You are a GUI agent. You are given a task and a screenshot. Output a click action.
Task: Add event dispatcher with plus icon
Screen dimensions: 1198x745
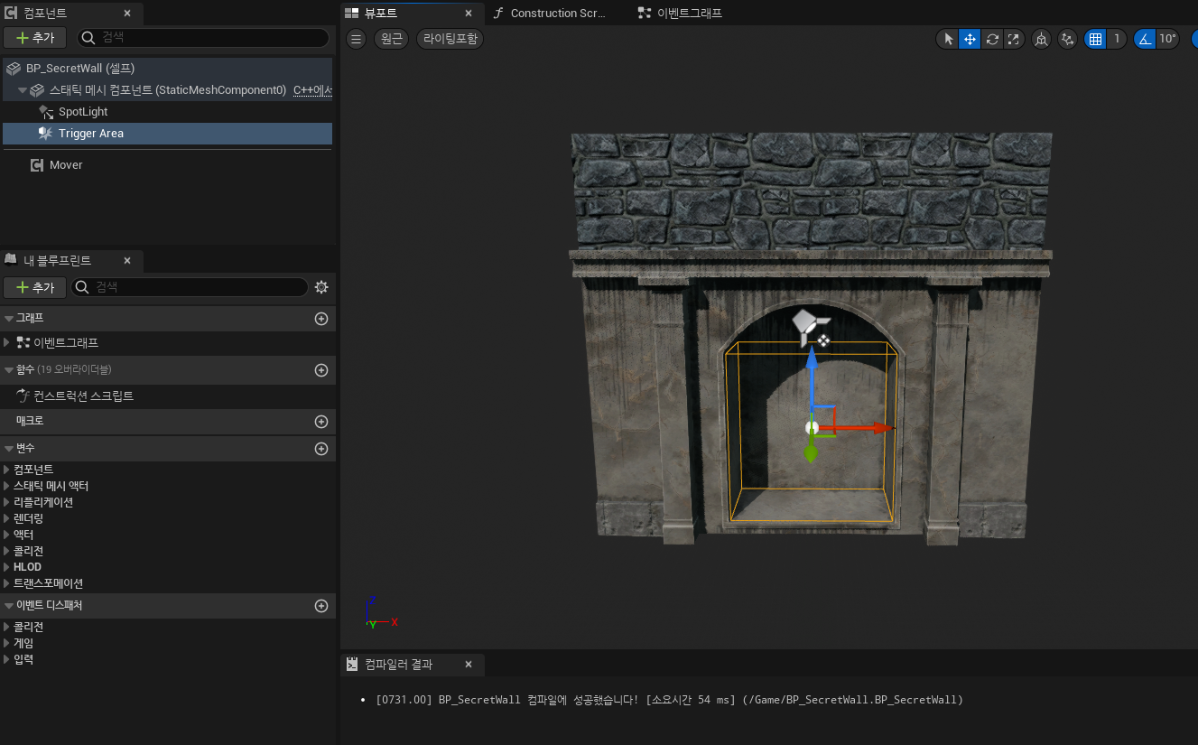320,605
